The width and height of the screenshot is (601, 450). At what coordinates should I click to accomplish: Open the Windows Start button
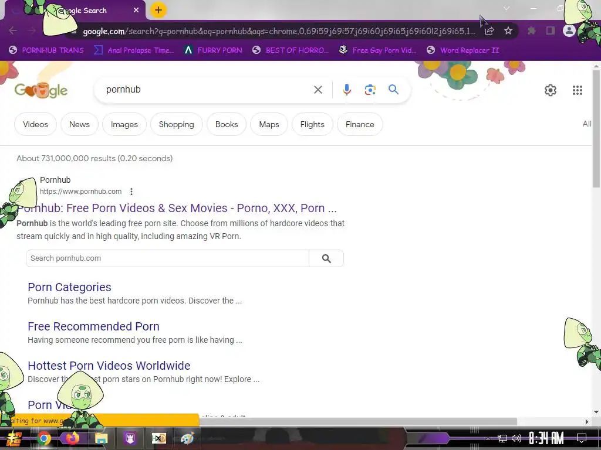14,439
